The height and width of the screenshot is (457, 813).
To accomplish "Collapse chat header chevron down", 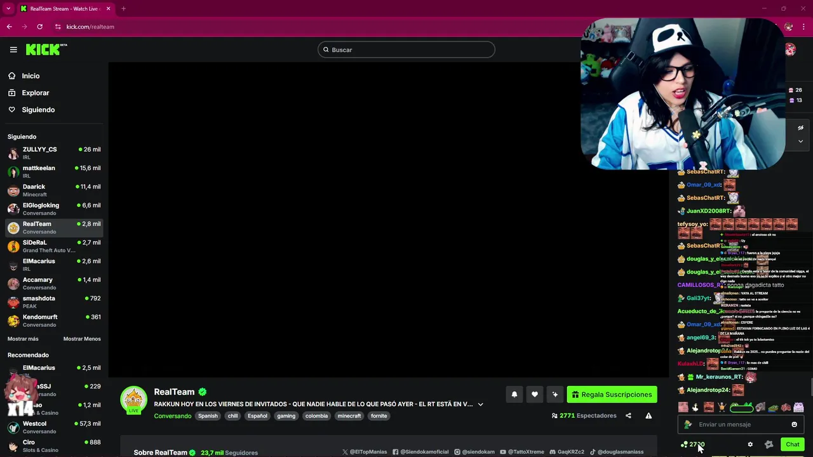I will coord(800,141).
